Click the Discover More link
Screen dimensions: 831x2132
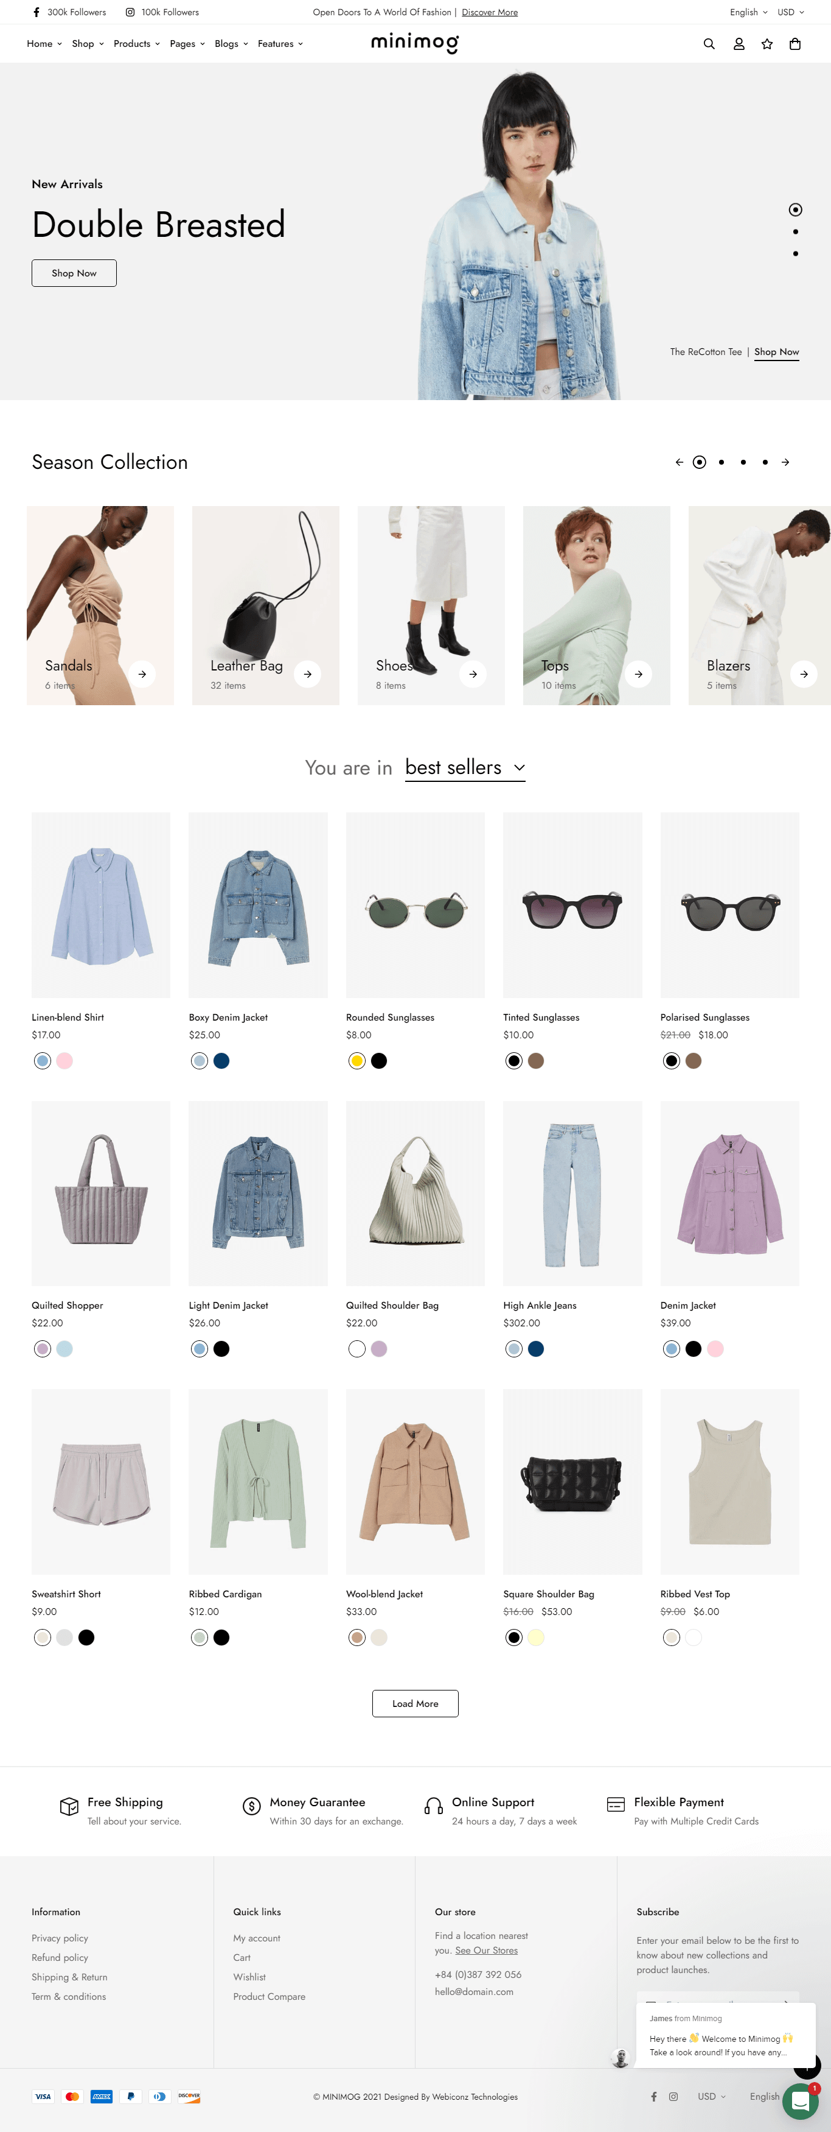coord(490,12)
